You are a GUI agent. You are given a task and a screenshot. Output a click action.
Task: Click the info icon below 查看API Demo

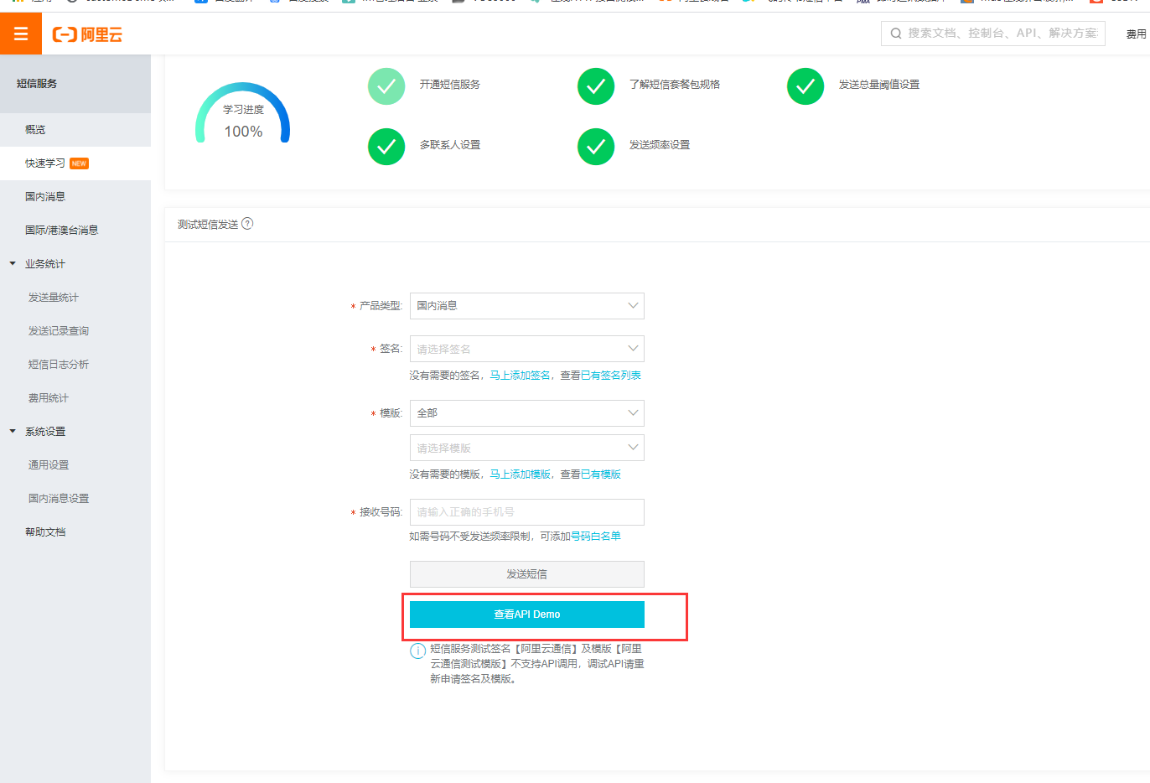click(x=417, y=651)
